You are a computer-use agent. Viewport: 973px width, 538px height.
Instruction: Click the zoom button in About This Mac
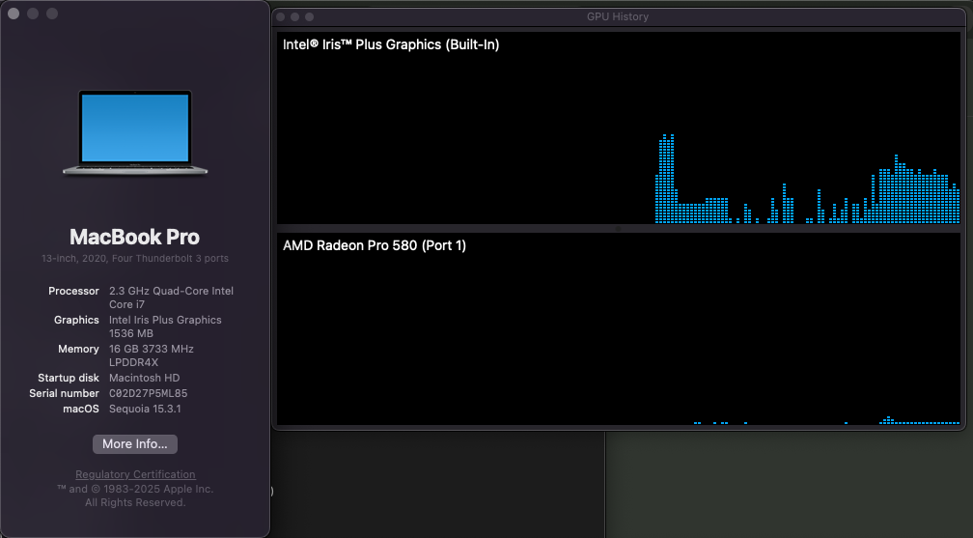point(52,14)
